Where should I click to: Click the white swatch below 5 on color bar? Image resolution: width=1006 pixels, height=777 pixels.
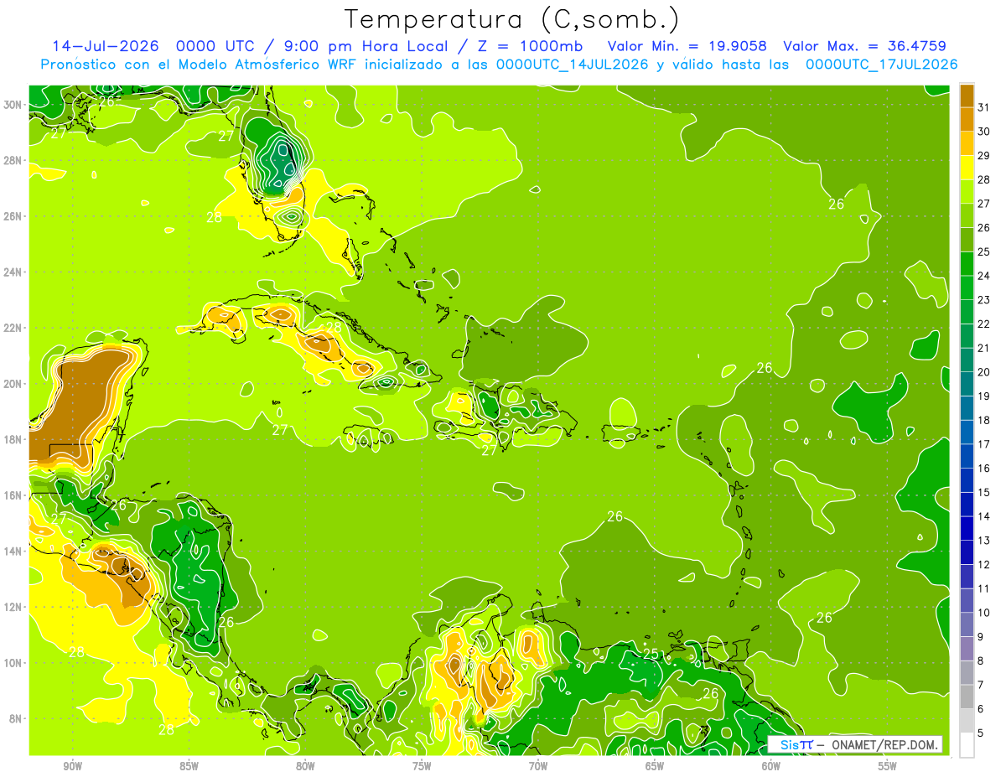(x=967, y=745)
